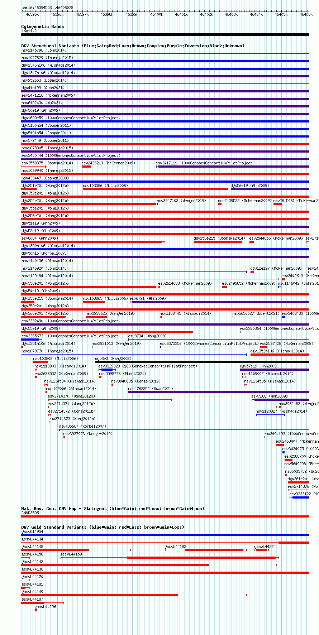Click esv2537428 (McKernan2009) label
This screenshot has height=635, width=319.
pyautogui.click(x=286, y=343)
